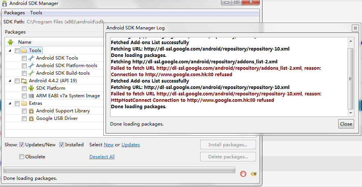362x187 pixels.
Task: Uncheck the Installed show filter
Action: click(61, 145)
